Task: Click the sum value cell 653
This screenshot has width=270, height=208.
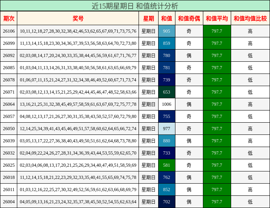Action: (167, 92)
